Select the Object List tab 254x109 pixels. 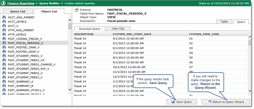[x=49, y=11]
